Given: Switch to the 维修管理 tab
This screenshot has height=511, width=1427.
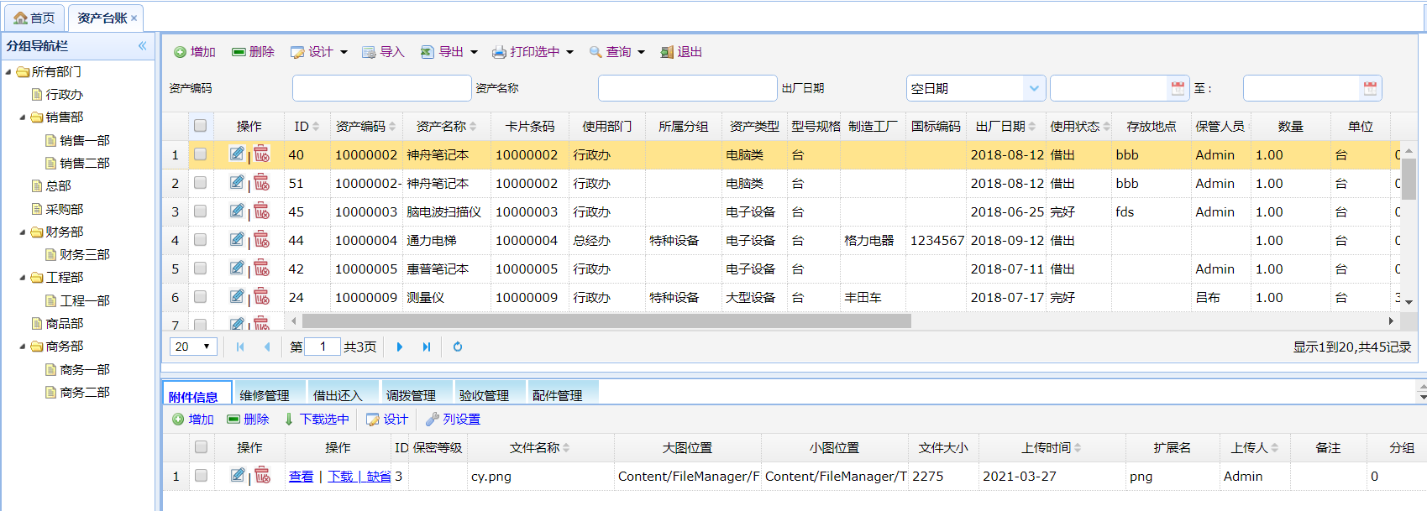Looking at the screenshot, I should [265, 395].
